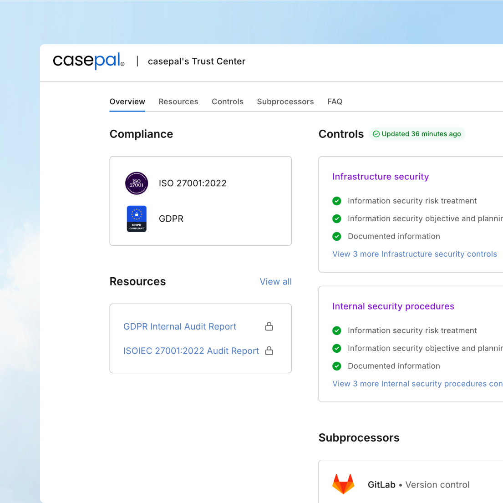Click Infrastructure Documented information text
Viewport: 503px width, 503px height.
point(394,236)
